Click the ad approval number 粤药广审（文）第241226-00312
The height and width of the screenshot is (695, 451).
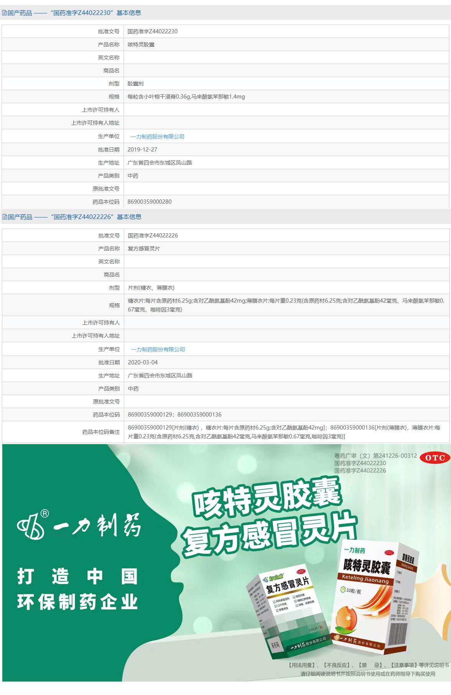coord(375,456)
